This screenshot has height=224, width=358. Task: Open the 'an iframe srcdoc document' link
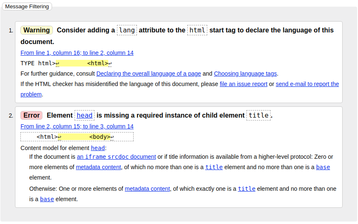pos(117,157)
